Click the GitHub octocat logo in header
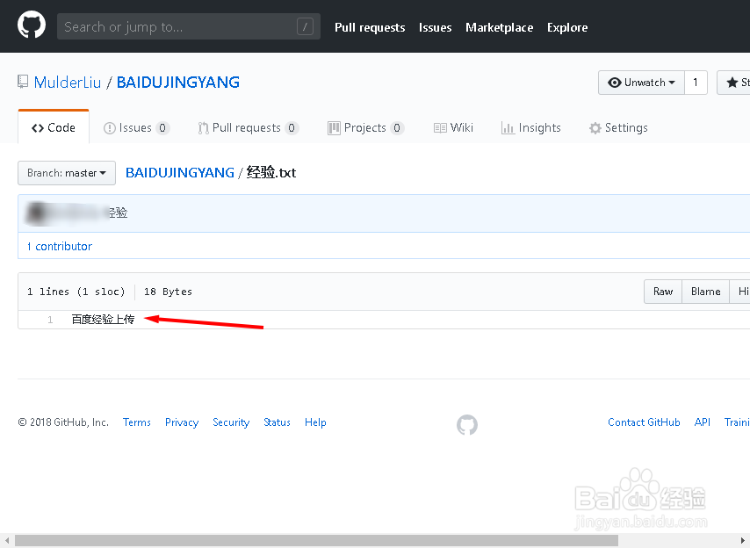The image size is (750, 548). click(x=32, y=25)
